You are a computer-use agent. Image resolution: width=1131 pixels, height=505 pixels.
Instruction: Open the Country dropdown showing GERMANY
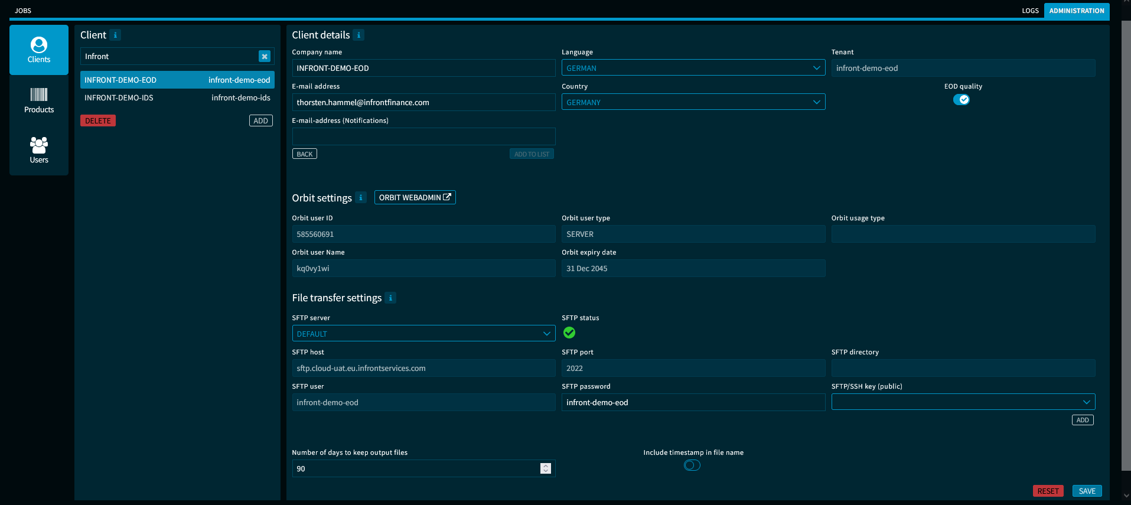[693, 102]
